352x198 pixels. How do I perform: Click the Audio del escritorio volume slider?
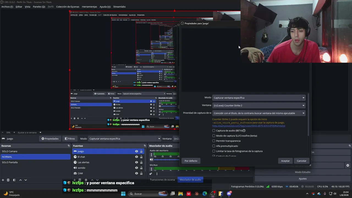[x=167, y=159]
